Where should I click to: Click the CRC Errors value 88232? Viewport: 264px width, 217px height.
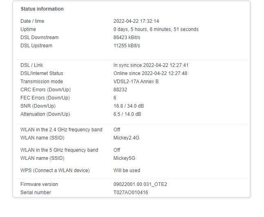[120, 90]
